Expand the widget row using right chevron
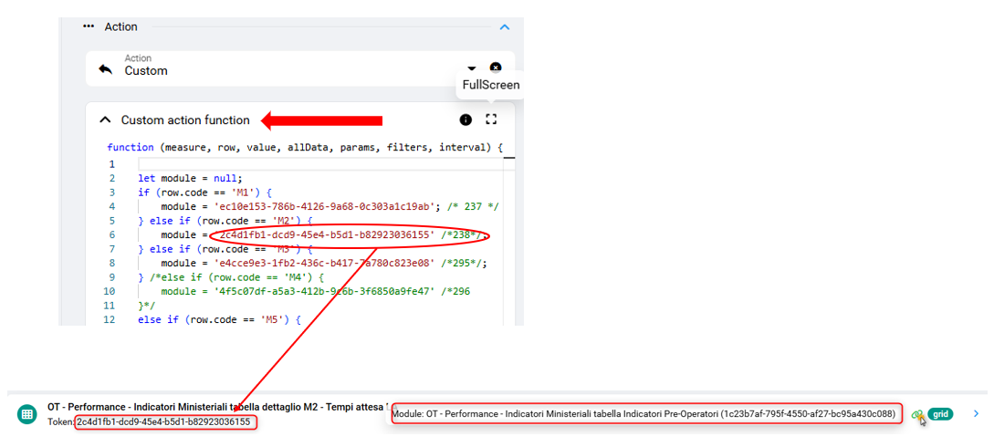 coord(976,414)
